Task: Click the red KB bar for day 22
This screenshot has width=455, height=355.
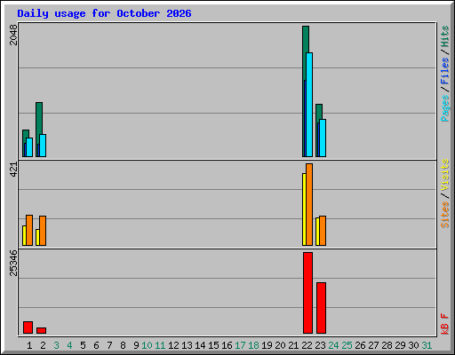Action: coord(307,293)
